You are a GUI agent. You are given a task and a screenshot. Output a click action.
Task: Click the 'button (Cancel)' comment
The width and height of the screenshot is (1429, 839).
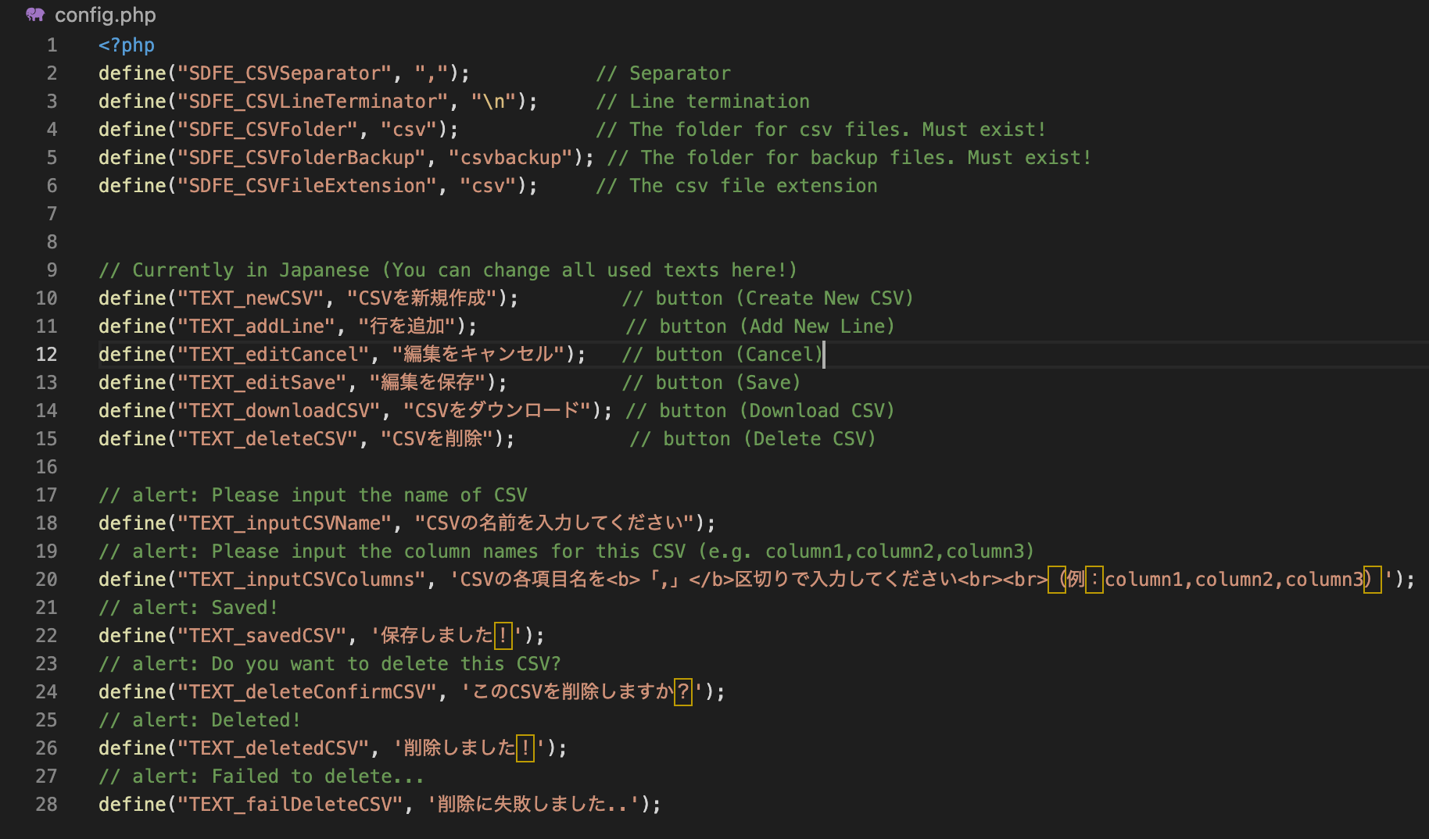[722, 355]
